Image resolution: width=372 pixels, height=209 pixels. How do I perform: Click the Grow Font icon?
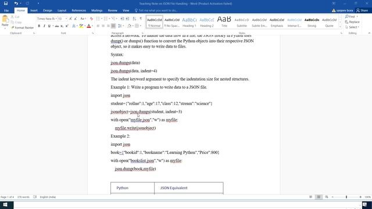coord(70,19)
